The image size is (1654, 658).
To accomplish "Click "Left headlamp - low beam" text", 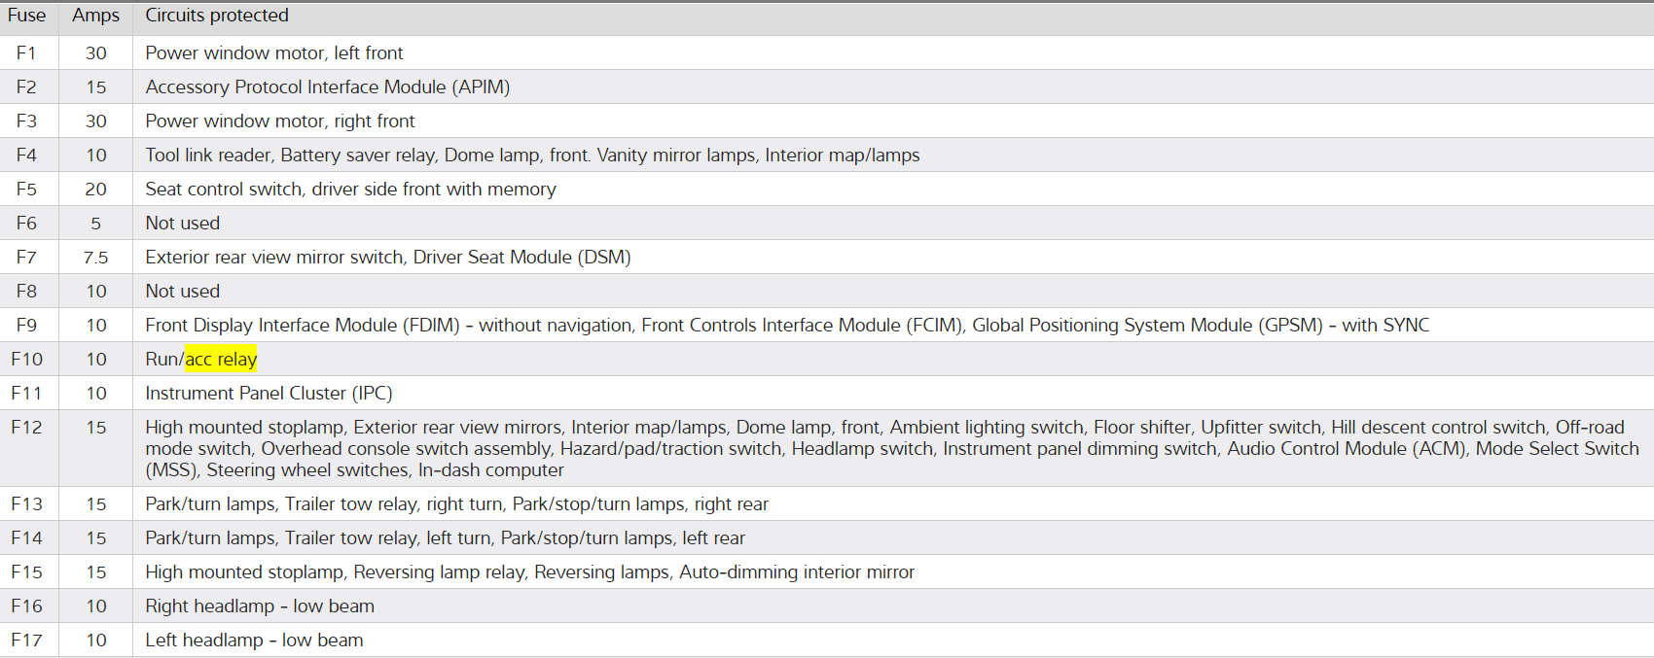I will coord(254,641).
